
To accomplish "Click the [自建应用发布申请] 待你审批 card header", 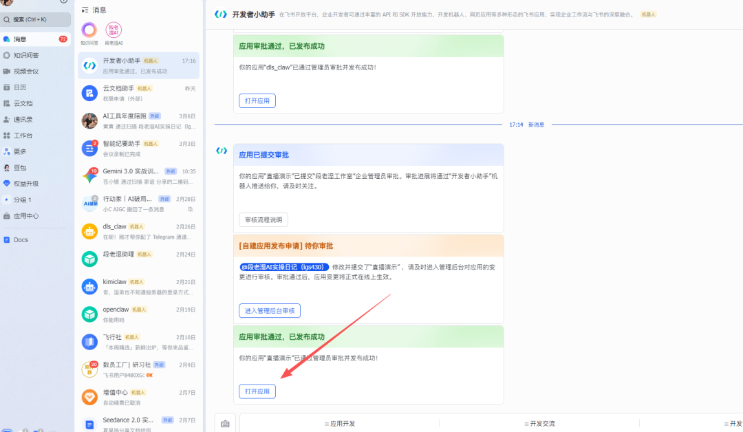I will (x=368, y=246).
